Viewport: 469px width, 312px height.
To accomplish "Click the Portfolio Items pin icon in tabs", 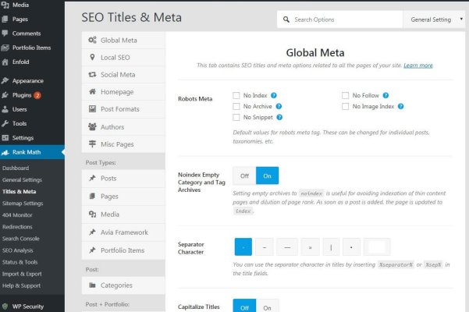I will pos(92,250).
